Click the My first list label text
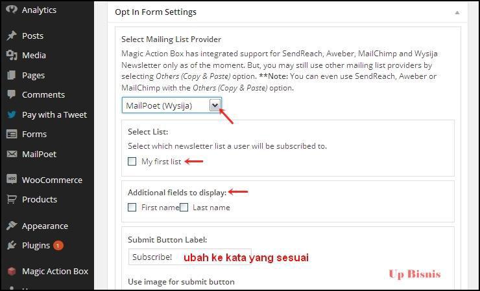 pyautogui.click(x=162, y=162)
